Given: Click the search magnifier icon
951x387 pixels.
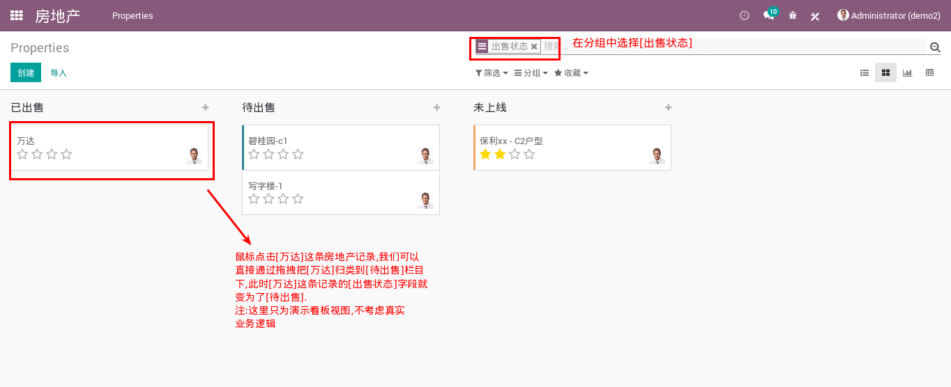Looking at the screenshot, I should pos(935,47).
